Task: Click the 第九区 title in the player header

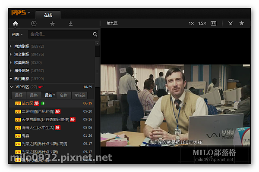Action: [x=112, y=24]
